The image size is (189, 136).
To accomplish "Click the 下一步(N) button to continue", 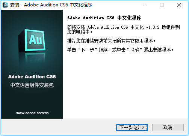I will [132, 127].
